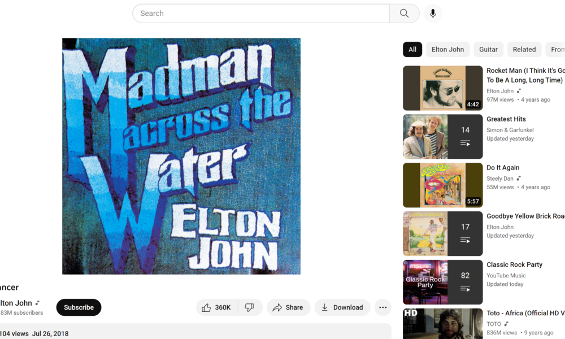Viewport: 565px width, 339px height.
Task: Click the 97M views text
Action: 500,99
